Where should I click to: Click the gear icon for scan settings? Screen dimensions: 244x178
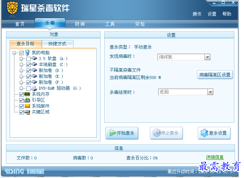point(204,133)
